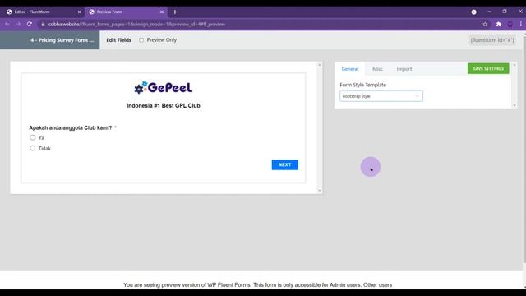
Task: Switch to the Editor - FluentForm browser tab
Action: pos(42,12)
